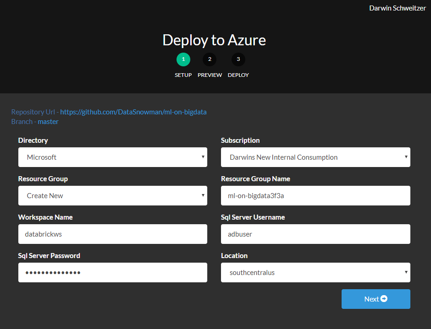Focus the Sql Server Password field

113,272
